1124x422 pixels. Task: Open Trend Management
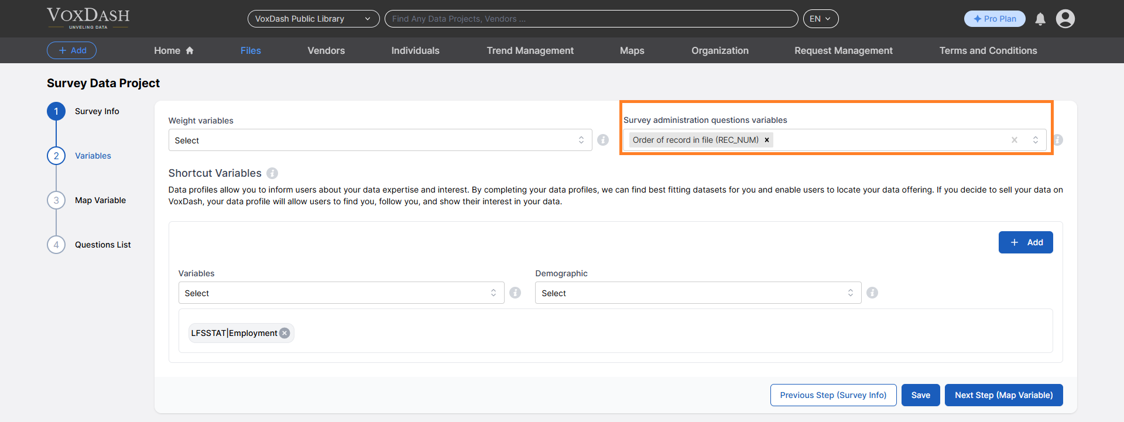coord(530,50)
